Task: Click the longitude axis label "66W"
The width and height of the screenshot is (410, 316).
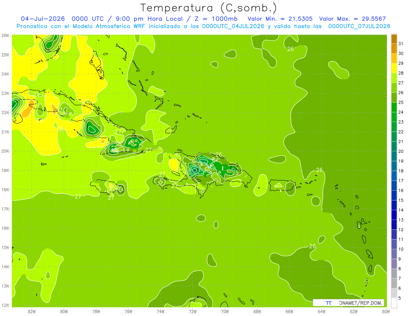Action: pos(289,311)
